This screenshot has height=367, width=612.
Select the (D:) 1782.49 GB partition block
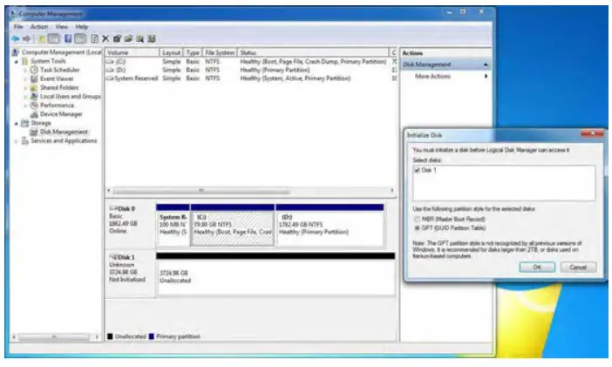tap(330, 226)
